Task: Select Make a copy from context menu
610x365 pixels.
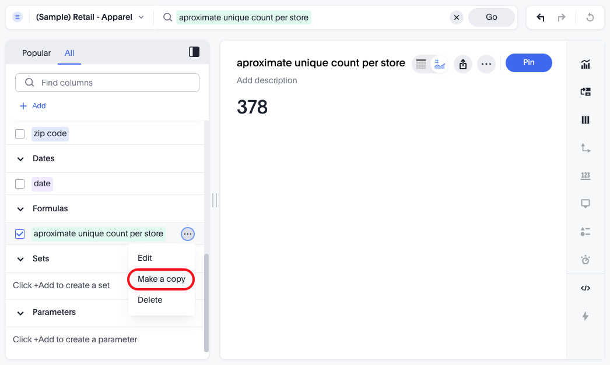Action: coord(161,279)
